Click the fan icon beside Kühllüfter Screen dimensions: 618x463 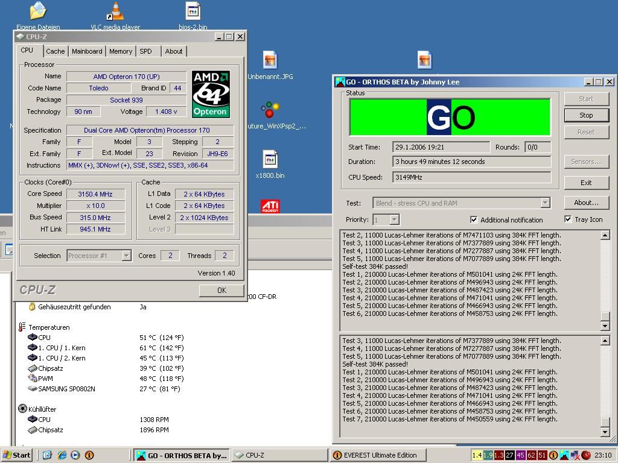pyautogui.click(x=22, y=409)
